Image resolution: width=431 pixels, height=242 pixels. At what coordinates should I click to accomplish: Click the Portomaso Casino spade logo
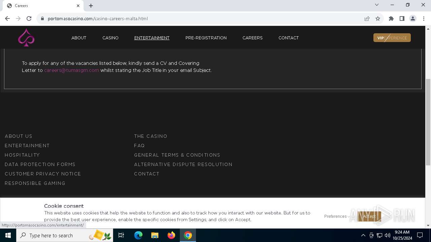(26, 37)
